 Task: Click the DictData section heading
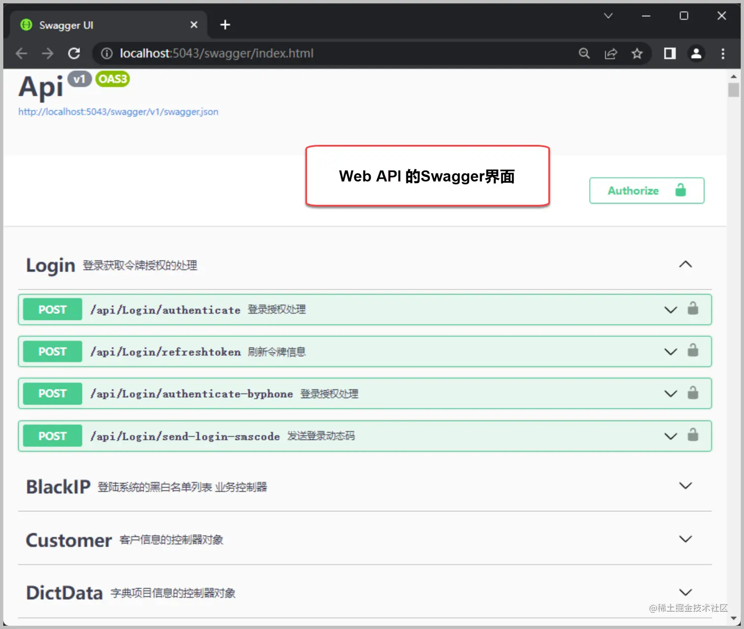tap(64, 593)
